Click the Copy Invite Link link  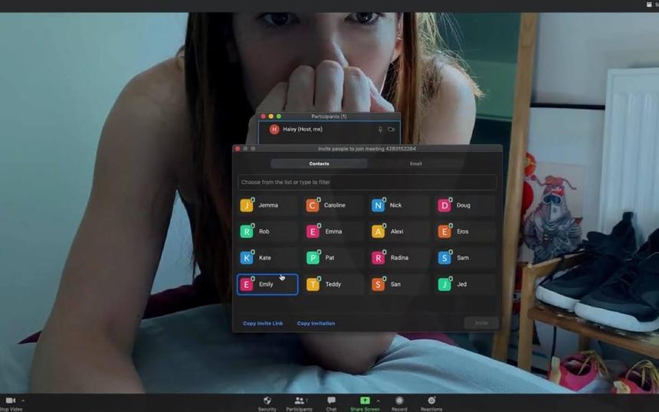[263, 323]
